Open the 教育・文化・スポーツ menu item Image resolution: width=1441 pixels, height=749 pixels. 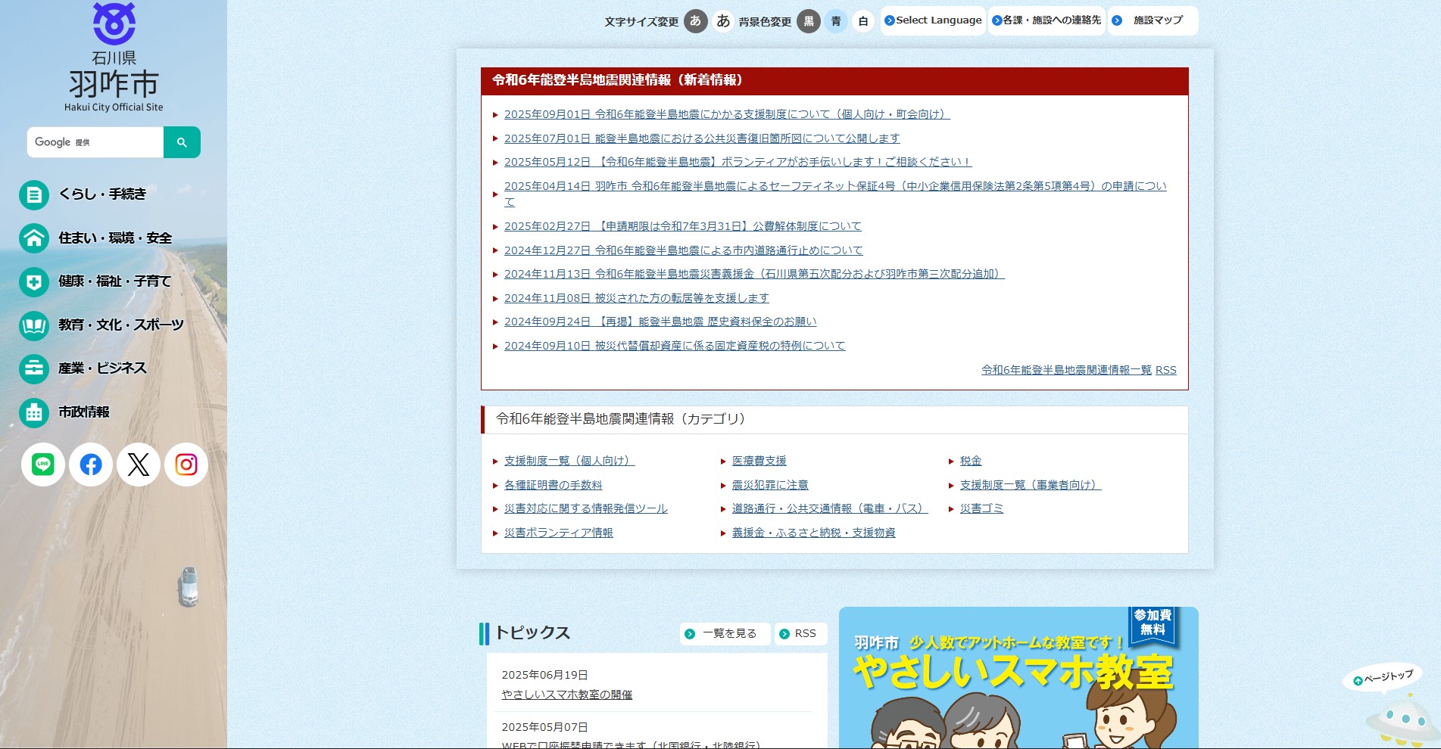(x=121, y=325)
